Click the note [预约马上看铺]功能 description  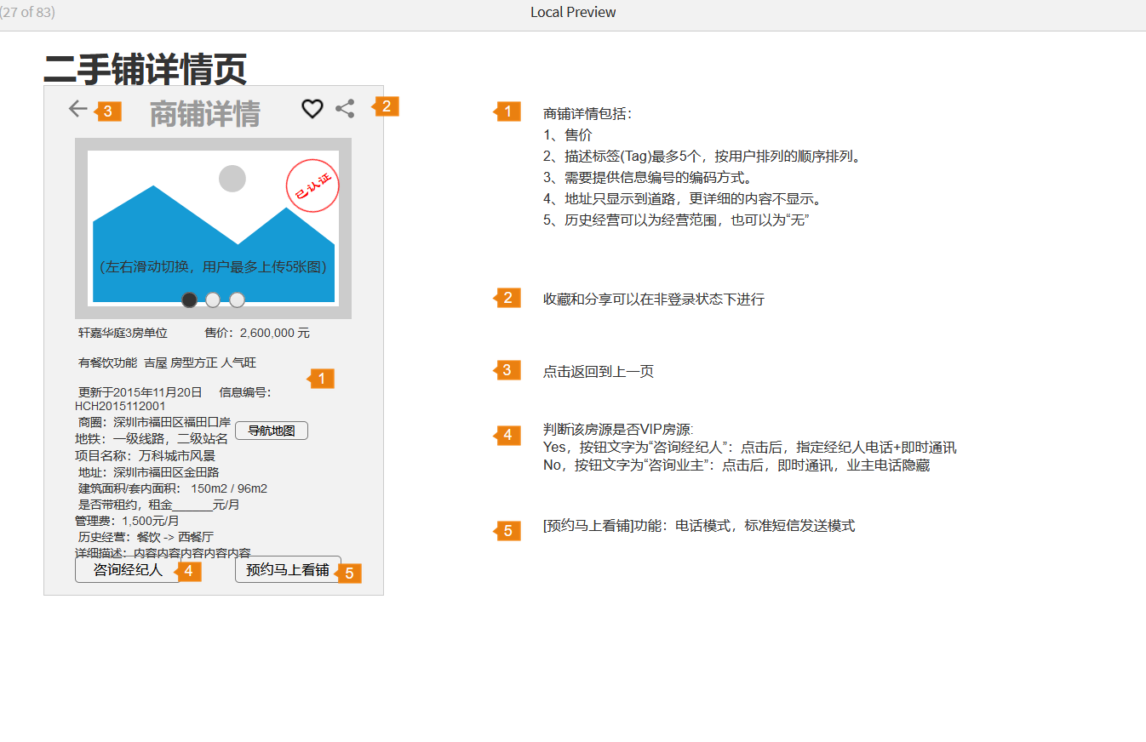(699, 526)
